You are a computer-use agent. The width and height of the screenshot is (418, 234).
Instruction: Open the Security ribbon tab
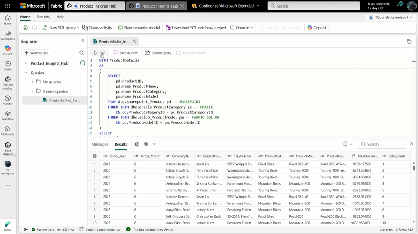tap(43, 17)
